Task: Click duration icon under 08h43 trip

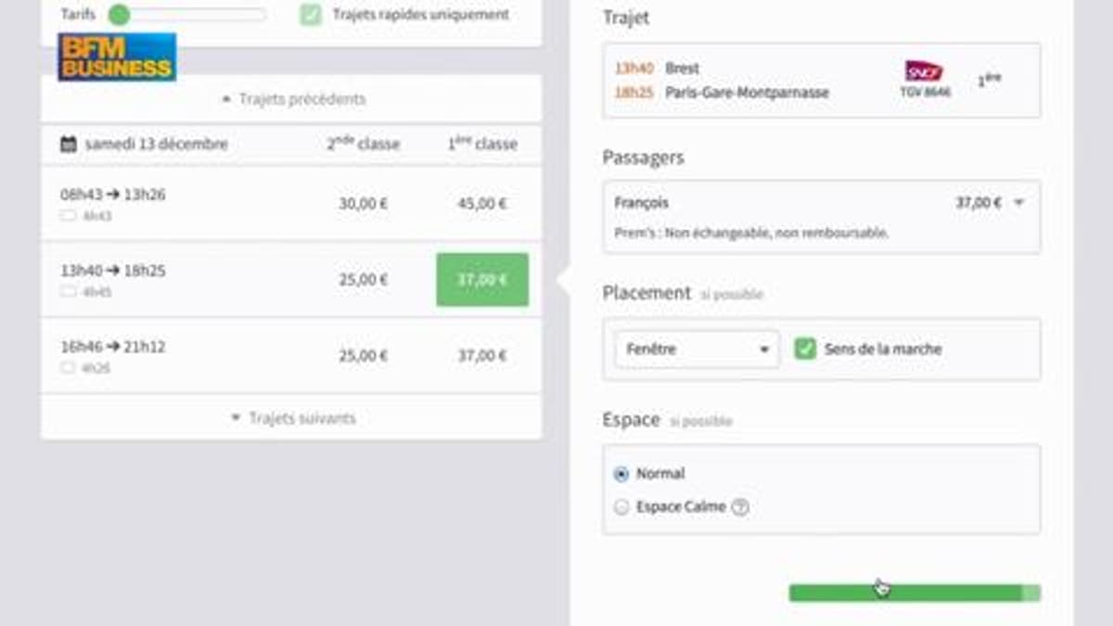Action: [68, 216]
